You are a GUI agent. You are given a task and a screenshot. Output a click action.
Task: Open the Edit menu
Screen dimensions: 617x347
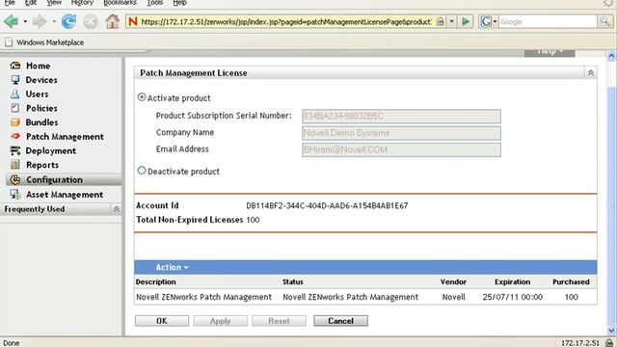tap(30, 3)
